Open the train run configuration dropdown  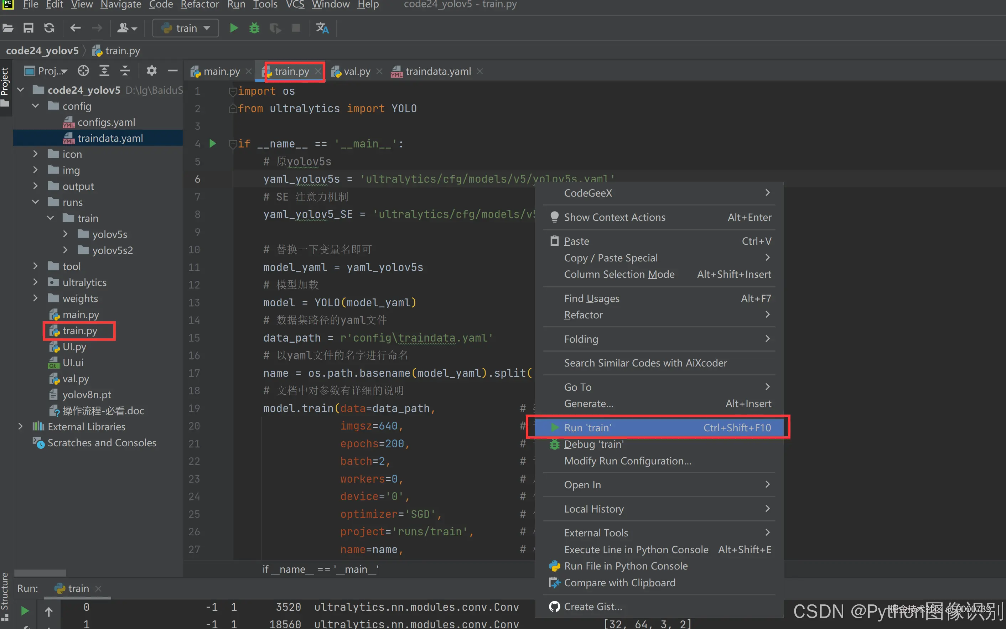186,28
